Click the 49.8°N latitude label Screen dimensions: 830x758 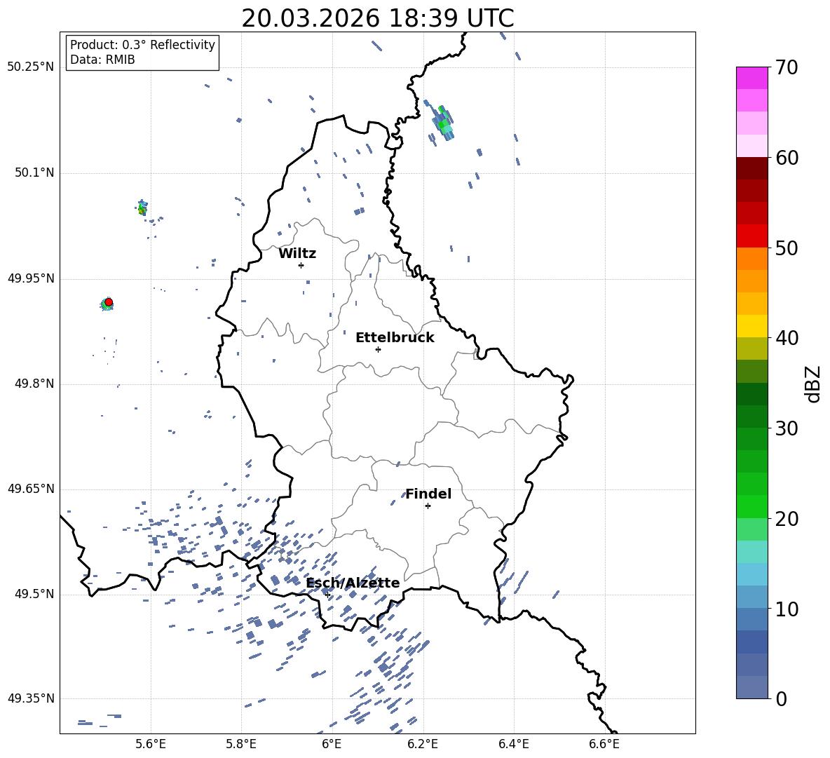point(34,384)
